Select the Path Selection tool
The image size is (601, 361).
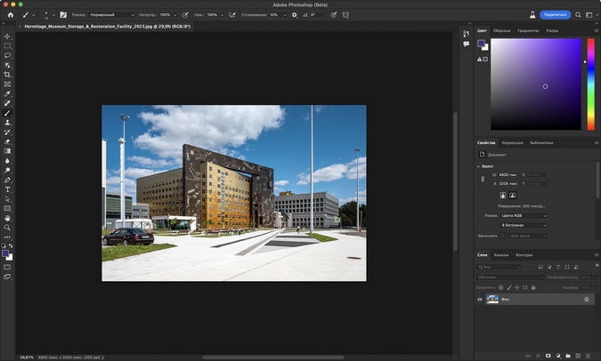[7, 199]
